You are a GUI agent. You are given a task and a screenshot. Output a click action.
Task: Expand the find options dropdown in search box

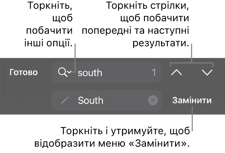point(65,72)
